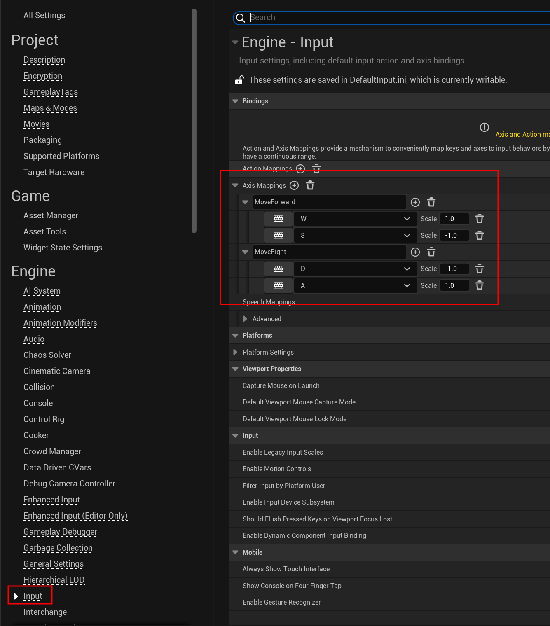Open Asset Manager settings
This screenshot has height=626, width=550.
click(51, 215)
